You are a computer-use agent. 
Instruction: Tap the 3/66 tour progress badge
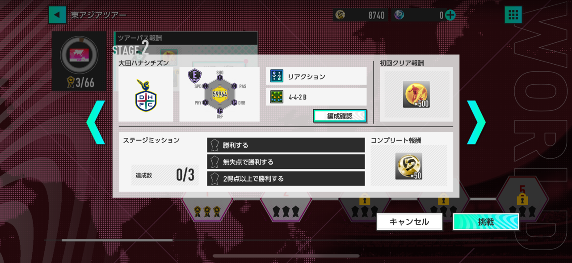click(80, 83)
